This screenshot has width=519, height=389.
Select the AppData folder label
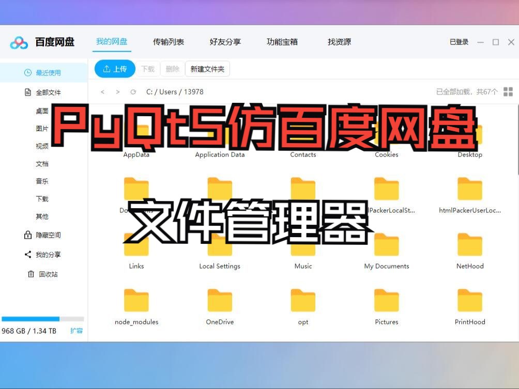[x=136, y=155]
